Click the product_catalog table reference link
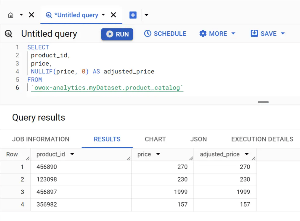This screenshot has height=221, width=300. (107, 88)
